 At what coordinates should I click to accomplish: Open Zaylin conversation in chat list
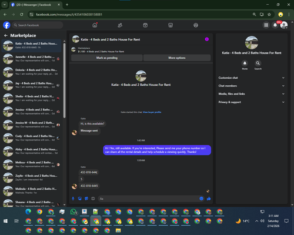click(x=32, y=177)
